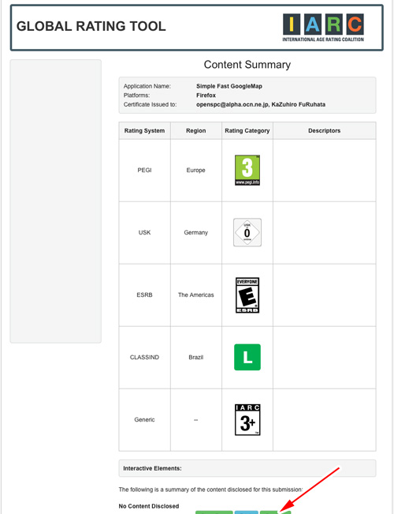The height and width of the screenshot is (514, 394).
Task: Click the Generic rating system cell
Action: [144, 419]
